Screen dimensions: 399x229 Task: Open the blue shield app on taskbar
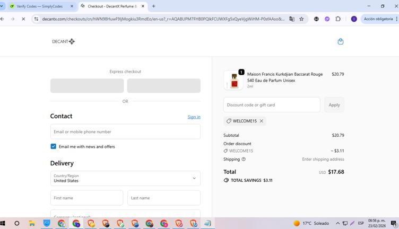[47, 223]
